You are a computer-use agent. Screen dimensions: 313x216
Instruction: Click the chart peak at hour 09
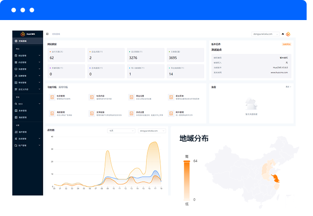tap(107, 151)
